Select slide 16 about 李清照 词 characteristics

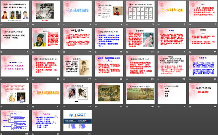click(46, 66)
